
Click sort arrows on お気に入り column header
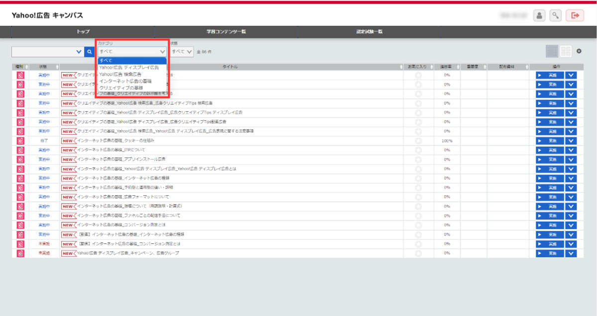[431, 67]
